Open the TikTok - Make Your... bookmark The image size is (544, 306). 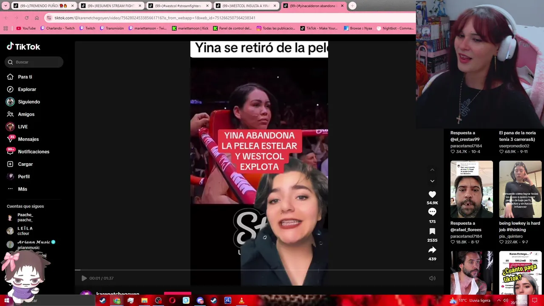pyautogui.click(x=319, y=28)
